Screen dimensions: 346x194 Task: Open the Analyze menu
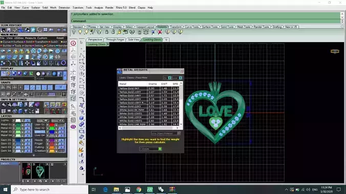pyautogui.click(x=98, y=8)
